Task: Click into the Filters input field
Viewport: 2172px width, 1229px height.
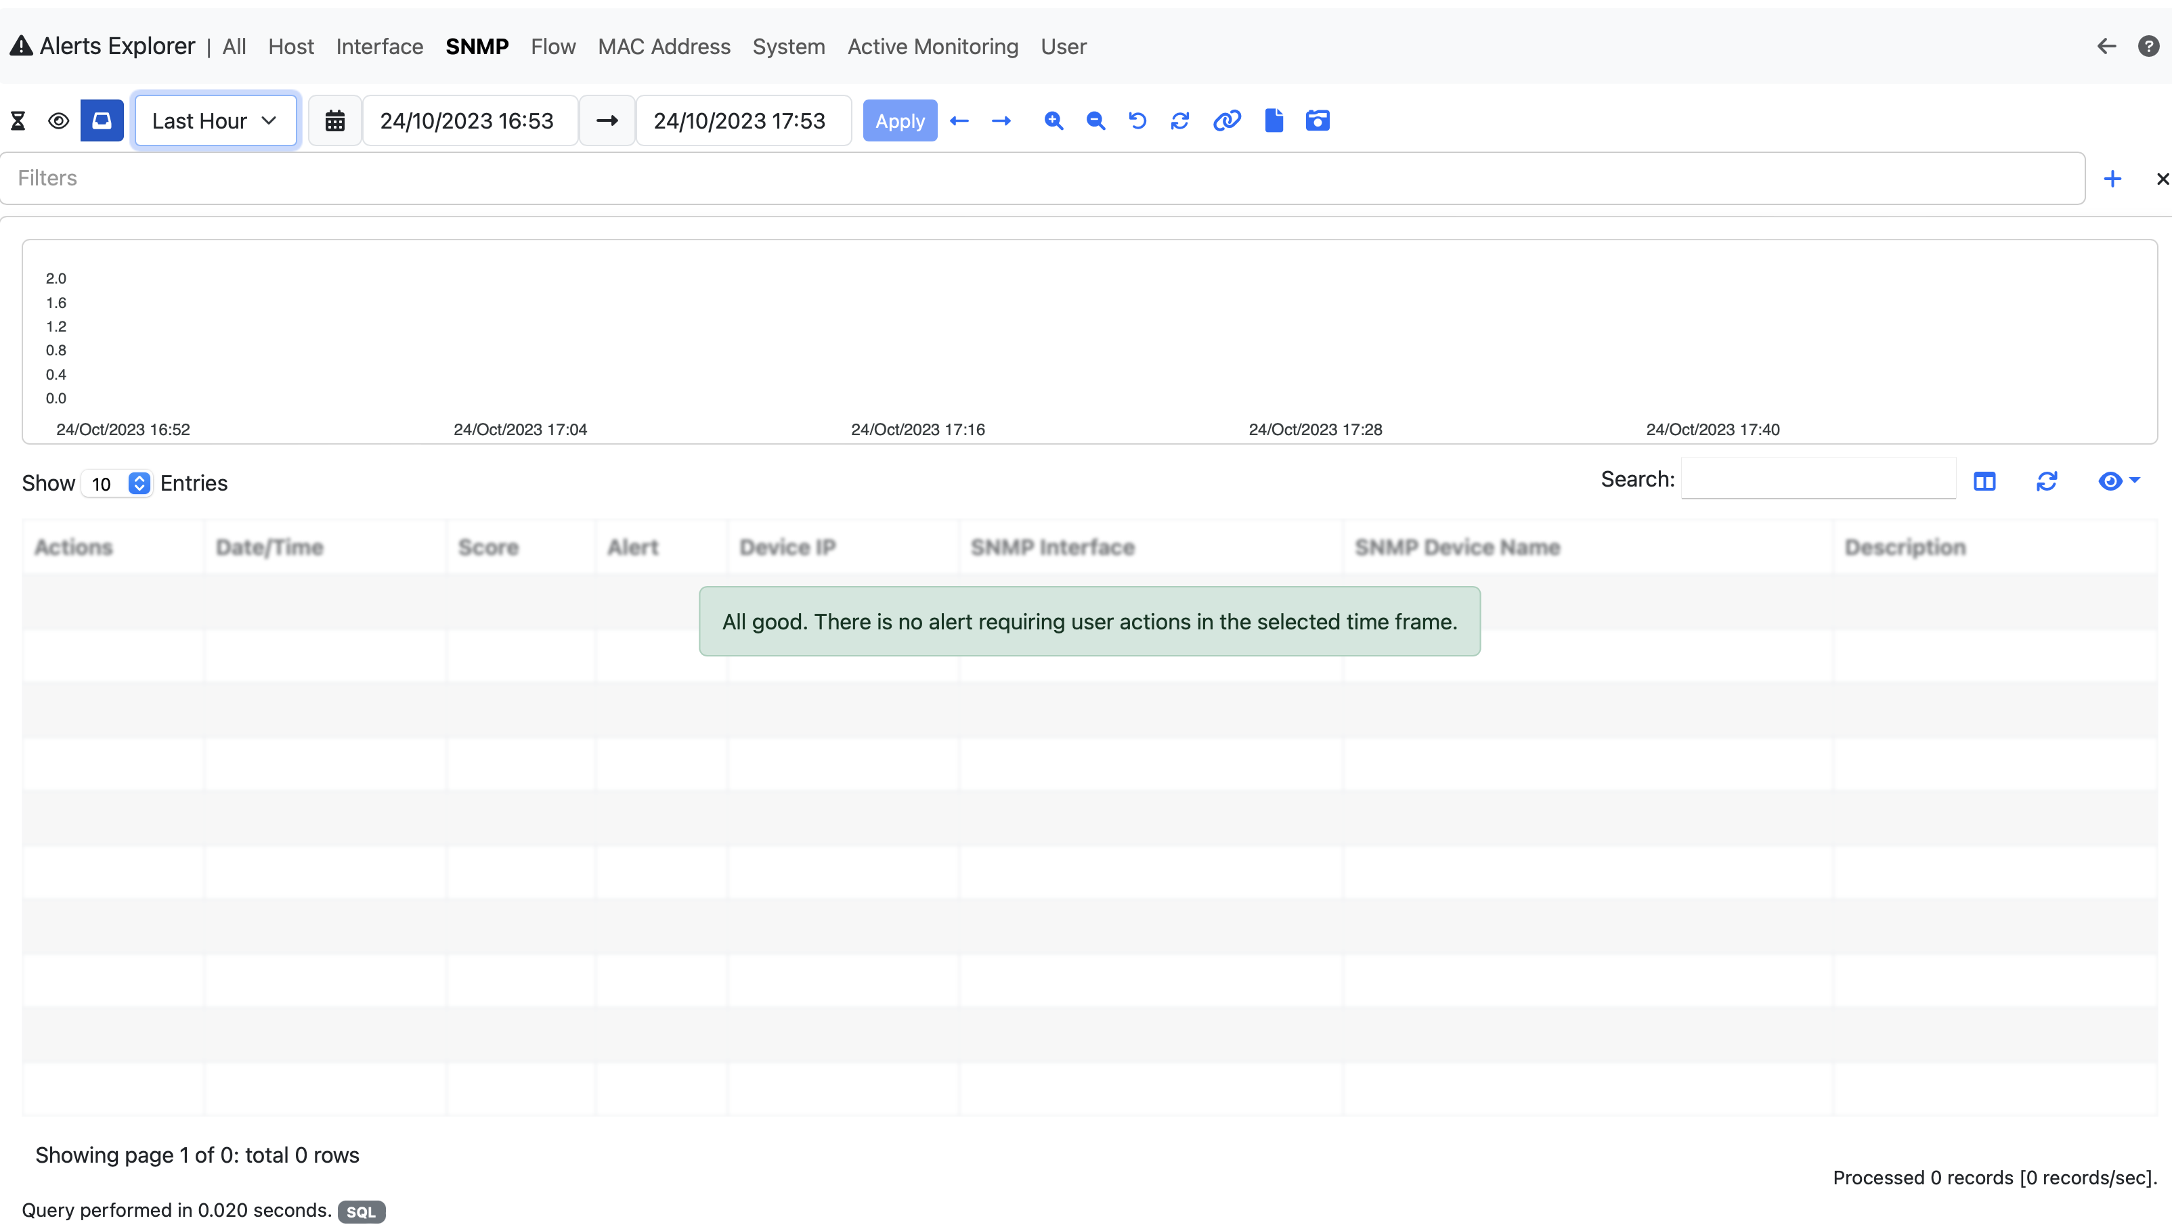Action: point(1042,178)
